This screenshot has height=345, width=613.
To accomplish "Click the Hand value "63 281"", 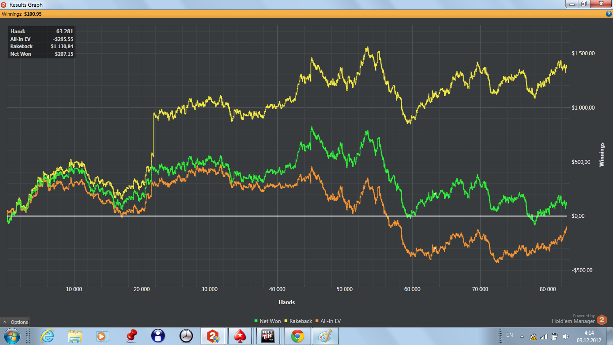I will (65, 31).
